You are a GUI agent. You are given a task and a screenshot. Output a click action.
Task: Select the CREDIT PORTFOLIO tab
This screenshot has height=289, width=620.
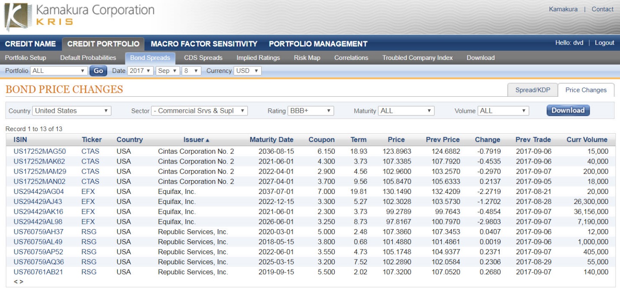103,44
